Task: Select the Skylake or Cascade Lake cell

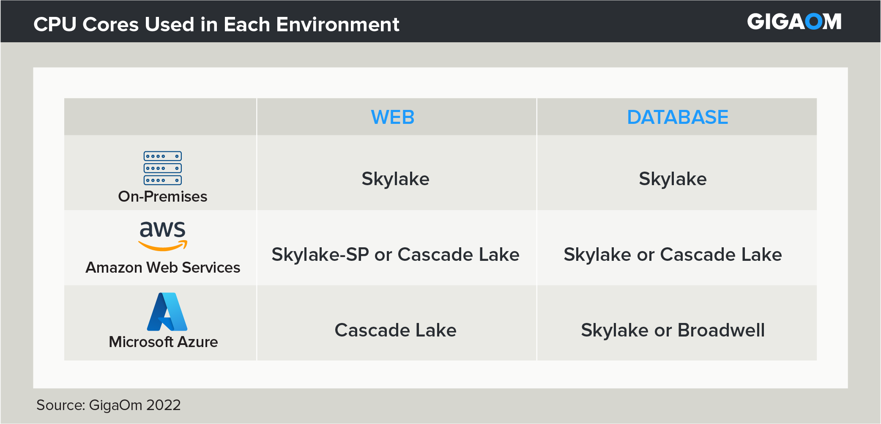Action: pyautogui.click(x=673, y=254)
